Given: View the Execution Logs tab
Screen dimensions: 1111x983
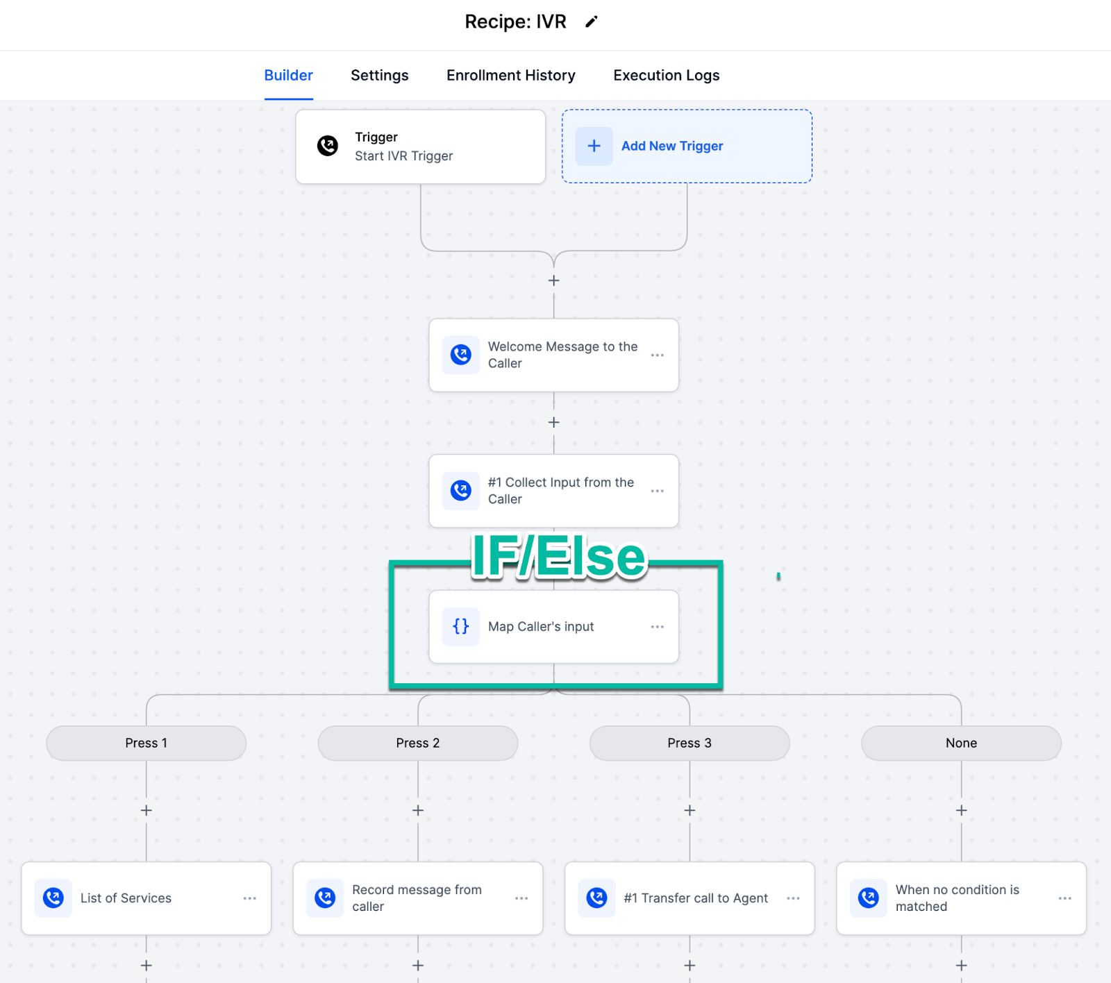Looking at the screenshot, I should 665,75.
